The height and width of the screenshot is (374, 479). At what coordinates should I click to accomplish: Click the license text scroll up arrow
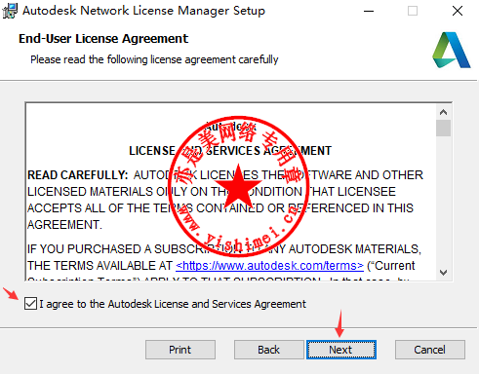pos(443,112)
